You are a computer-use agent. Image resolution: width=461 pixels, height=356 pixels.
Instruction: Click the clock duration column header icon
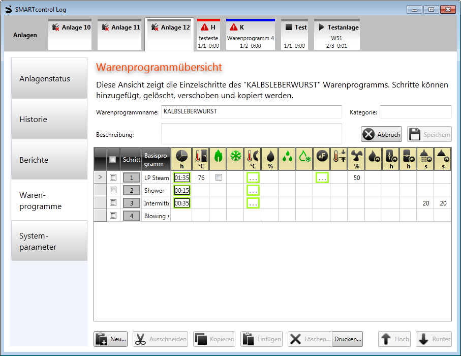point(181,156)
